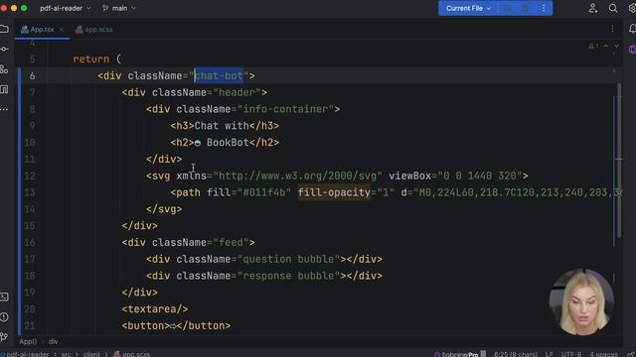The width and height of the screenshot is (636, 357).
Task: Switch to the app.scss tab
Action: (x=94, y=29)
